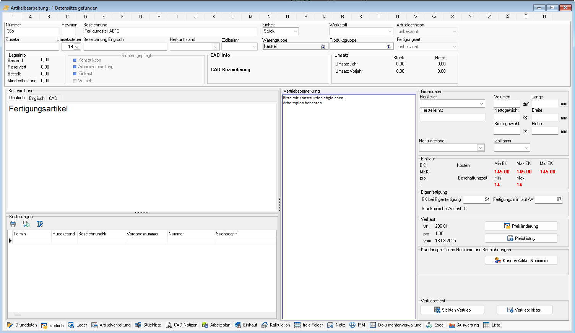Enable the Vertrieb checkbox
Image resolution: width=575 pixels, height=333 pixels.
(x=75, y=81)
